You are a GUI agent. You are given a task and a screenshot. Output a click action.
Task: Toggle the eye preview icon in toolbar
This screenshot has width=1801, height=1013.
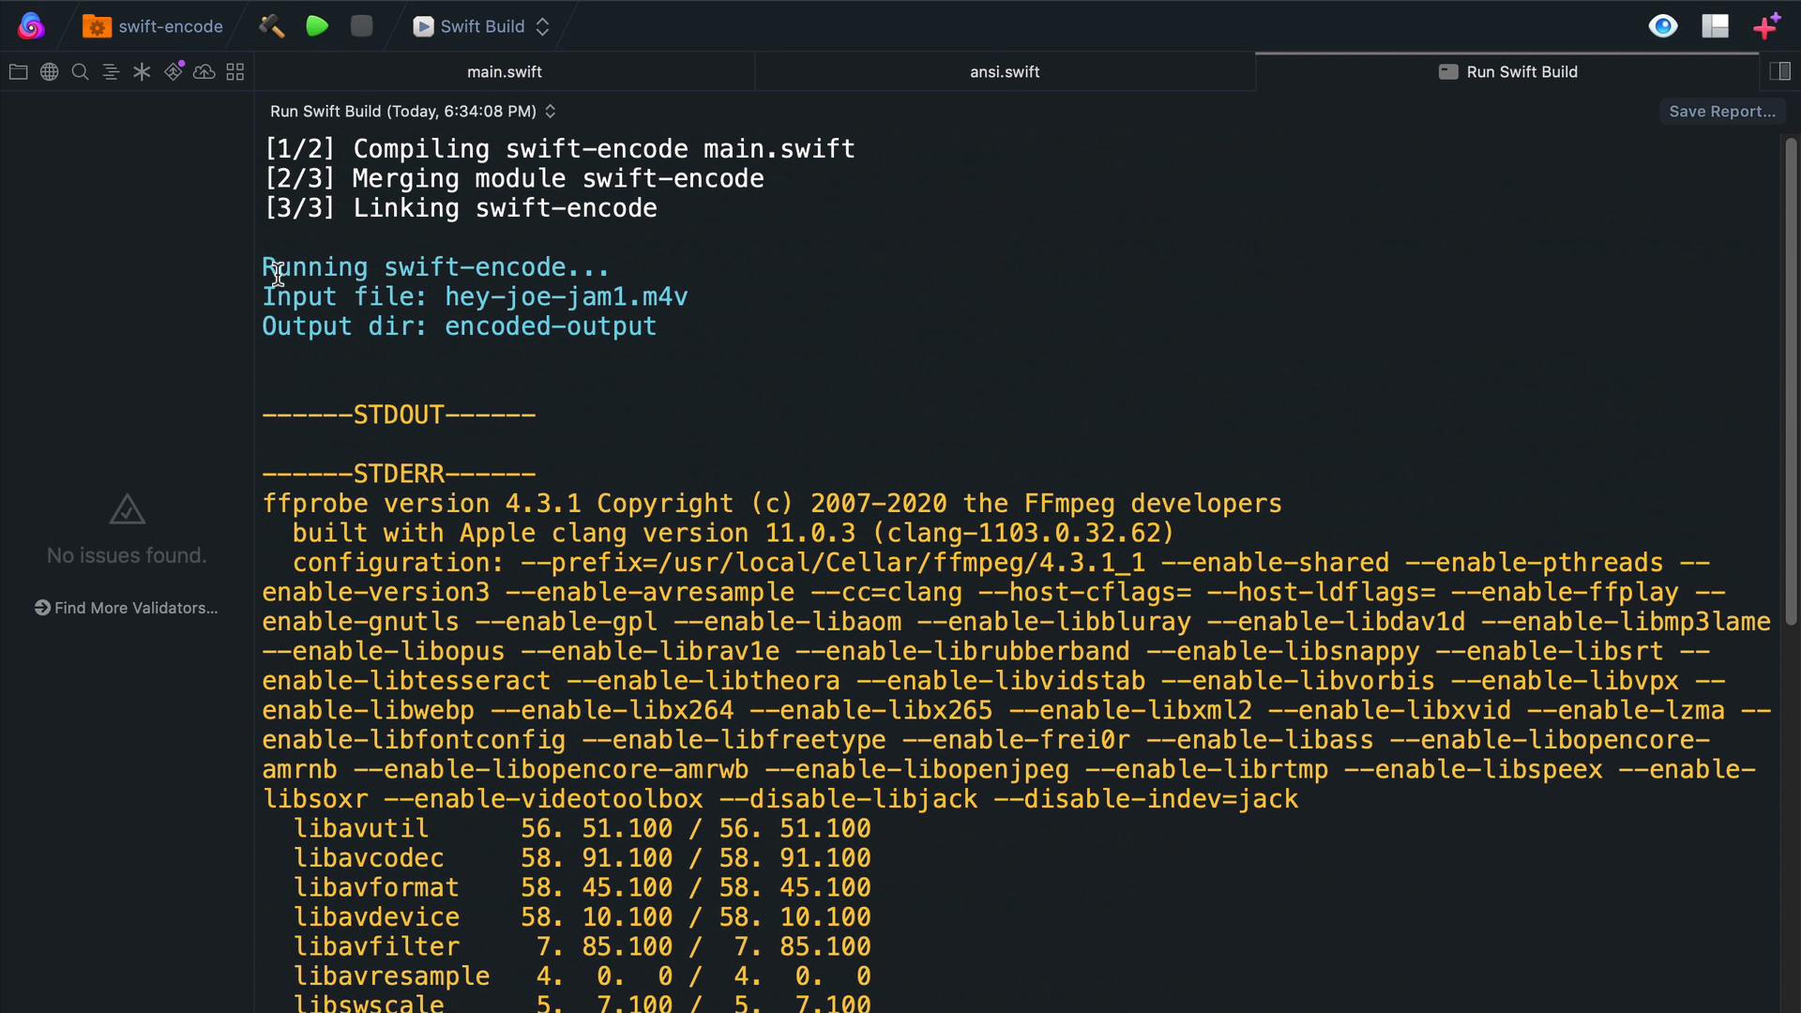pos(1663,26)
